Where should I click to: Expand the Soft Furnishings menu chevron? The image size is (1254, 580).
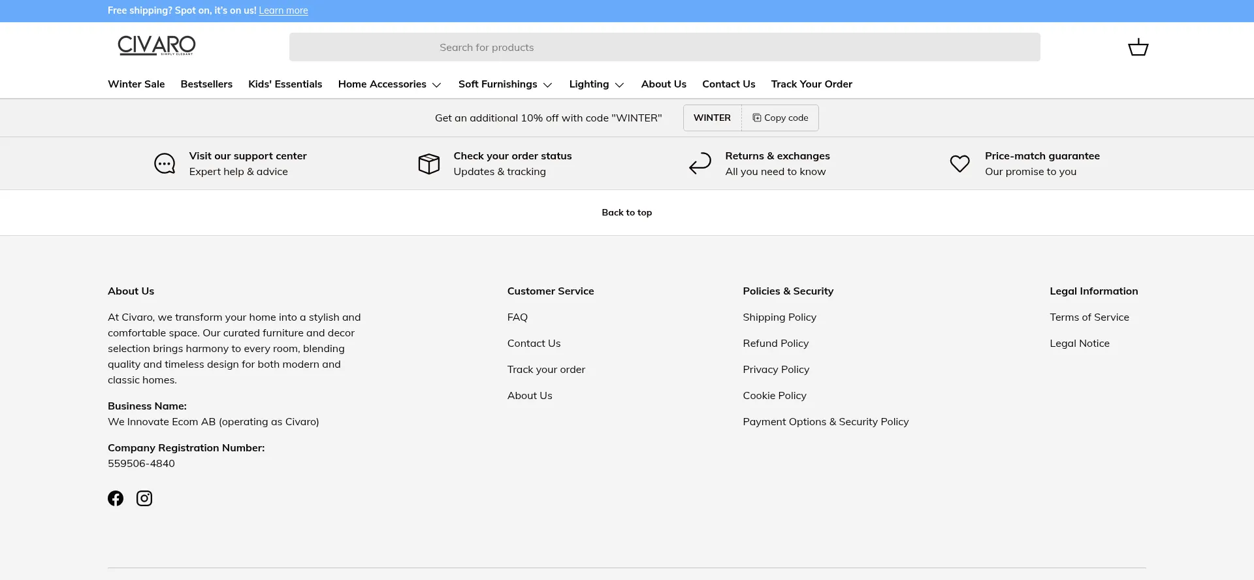pos(548,85)
